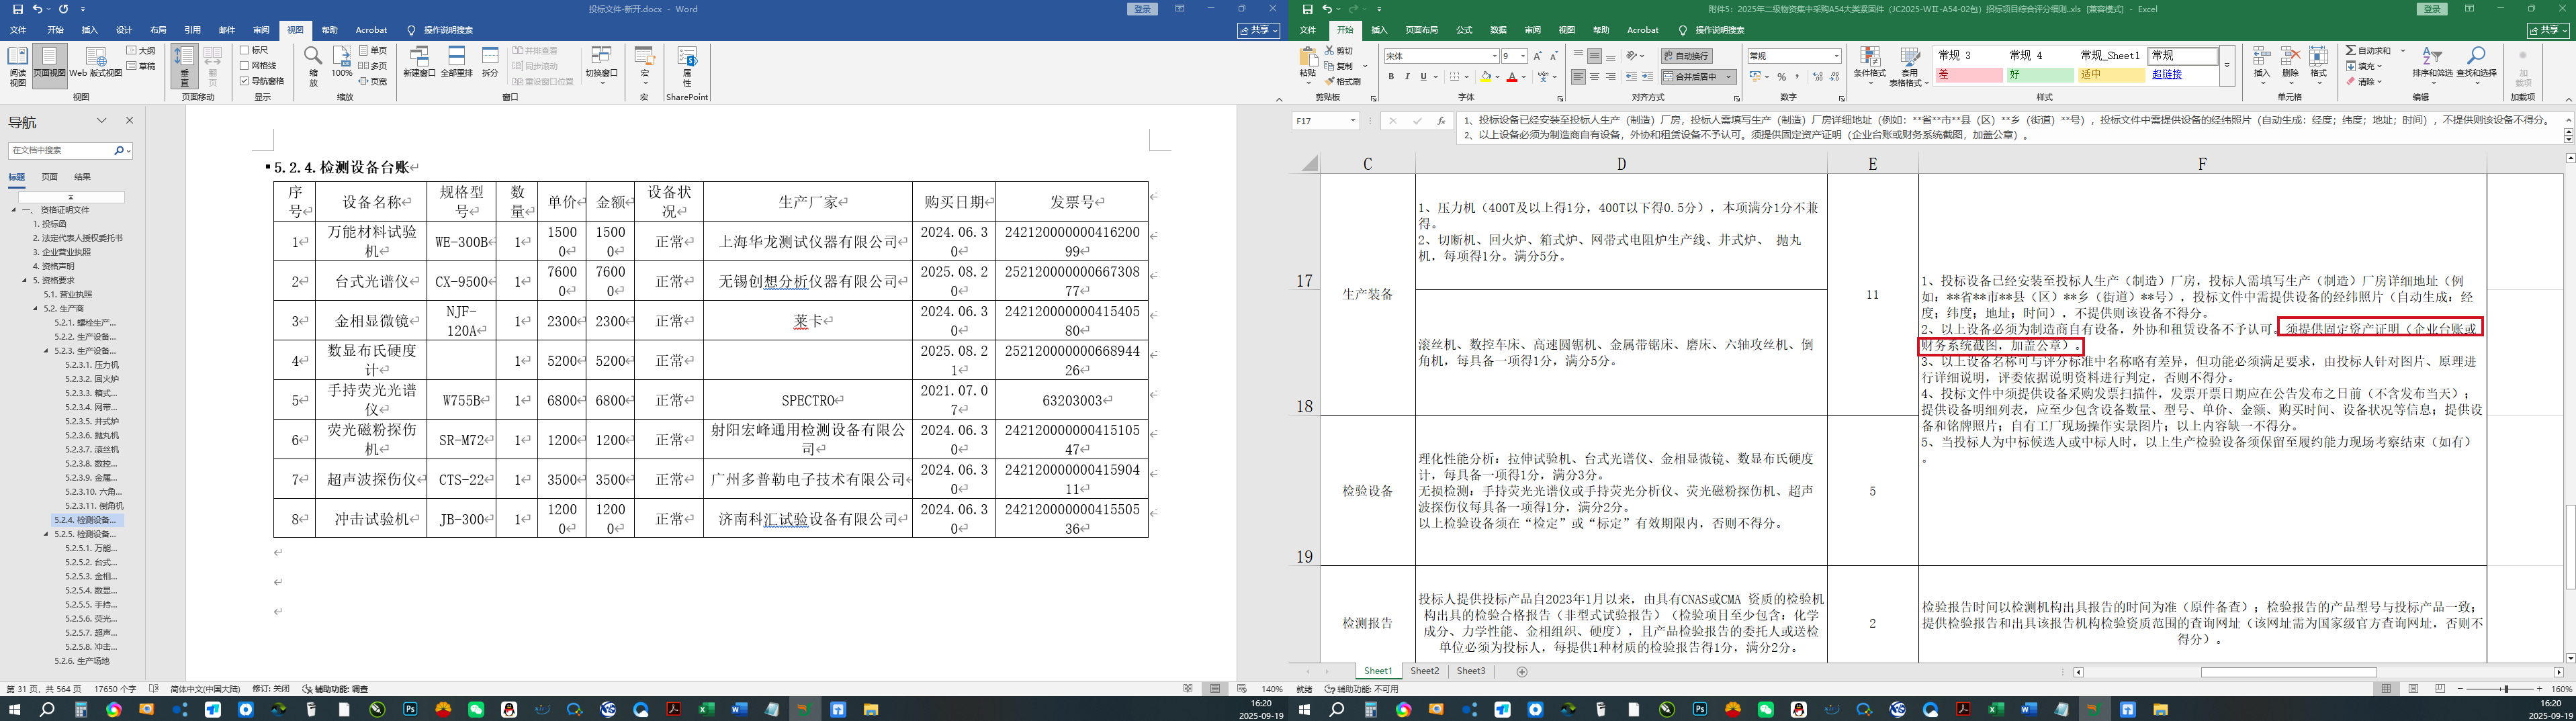The width and height of the screenshot is (2576, 721).
Task: Apply percent style in Excel
Action: coord(1781,77)
